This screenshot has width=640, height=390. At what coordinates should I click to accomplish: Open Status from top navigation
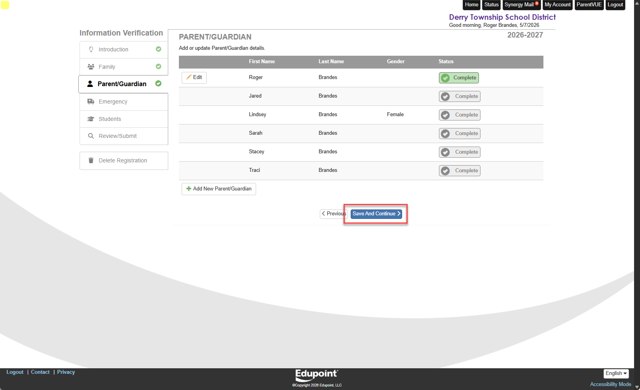(492, 5)
